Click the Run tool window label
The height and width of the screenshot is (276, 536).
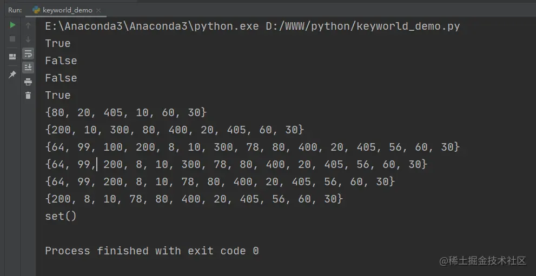click(x=15, y=10)
